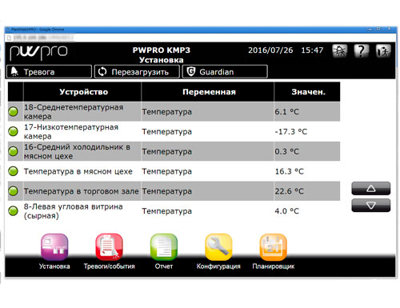The width and height of the screenshot is (400, 308).
Task: Select the Температура в торговом зале device
Action: click(x=82, y=191)
